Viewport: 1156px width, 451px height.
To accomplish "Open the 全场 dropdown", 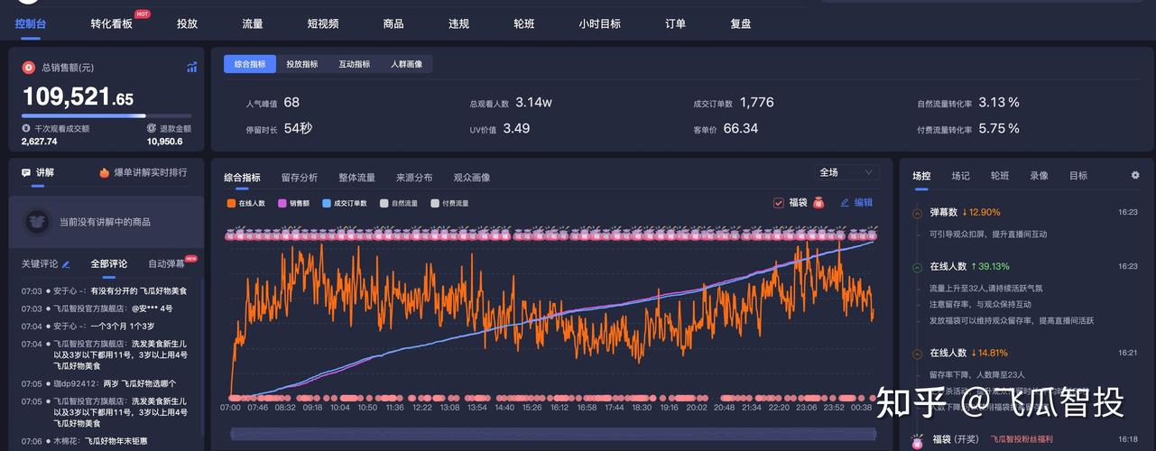I will (846, 172).
